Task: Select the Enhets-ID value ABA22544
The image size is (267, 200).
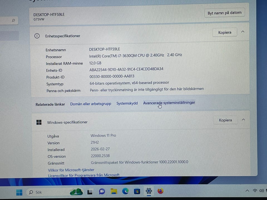Action: click(x=126, y=69)
